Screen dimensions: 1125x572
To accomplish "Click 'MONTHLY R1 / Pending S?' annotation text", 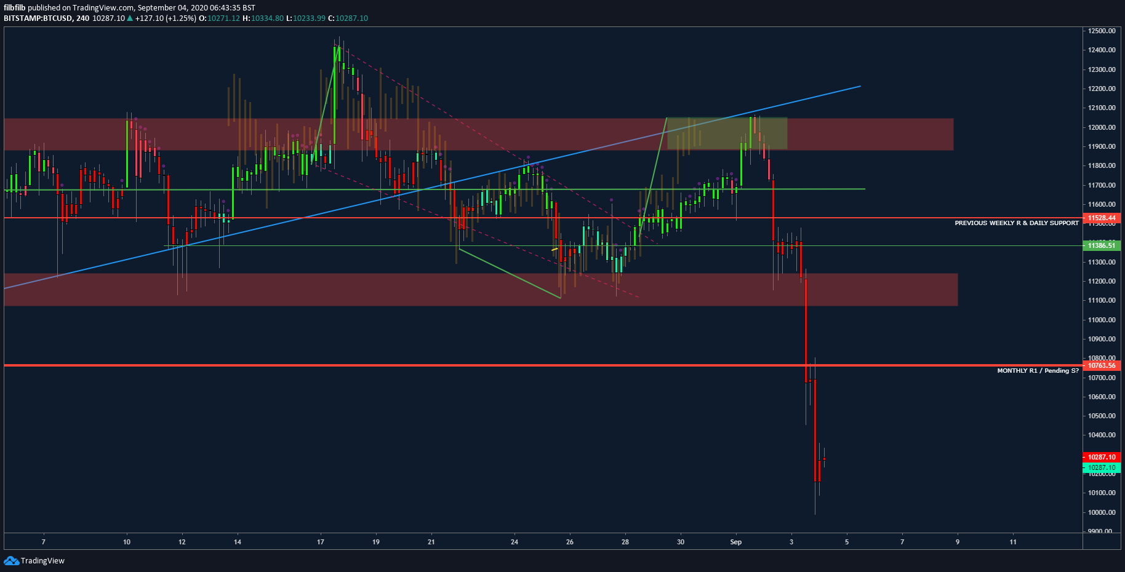I will (x=1038, y=371).
